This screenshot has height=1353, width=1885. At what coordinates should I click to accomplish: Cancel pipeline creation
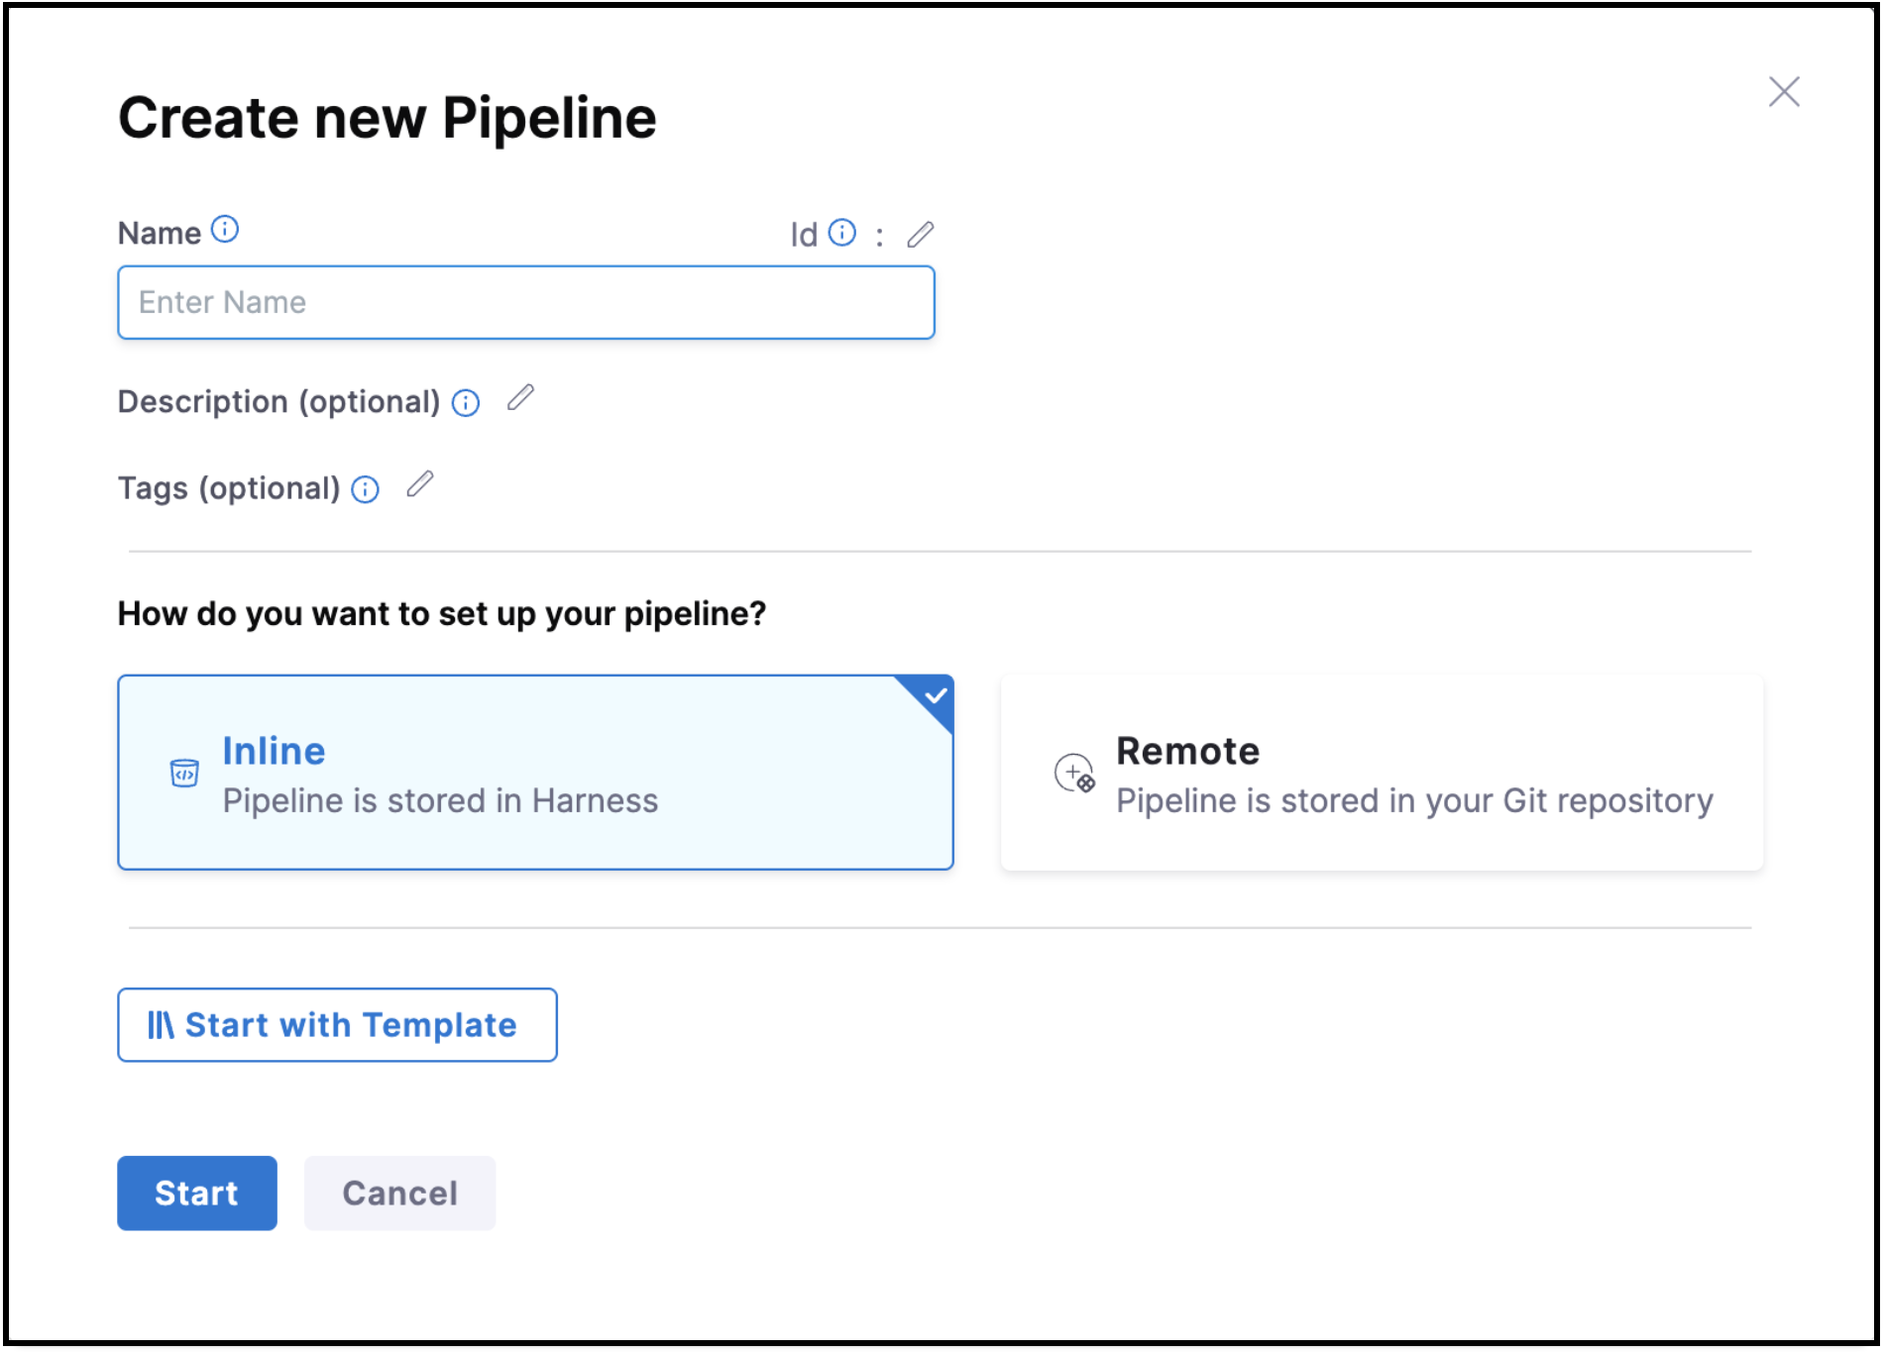tap(399, 1194)
